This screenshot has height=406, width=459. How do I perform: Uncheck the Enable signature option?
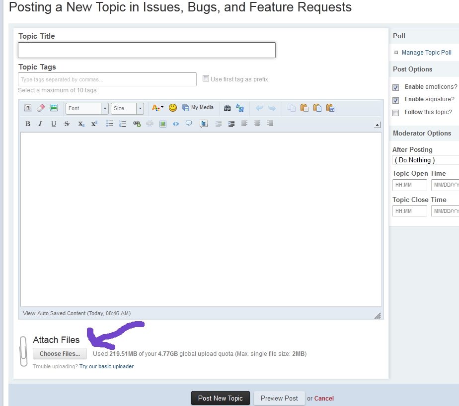pyautogui.click(x=396, y=100)
